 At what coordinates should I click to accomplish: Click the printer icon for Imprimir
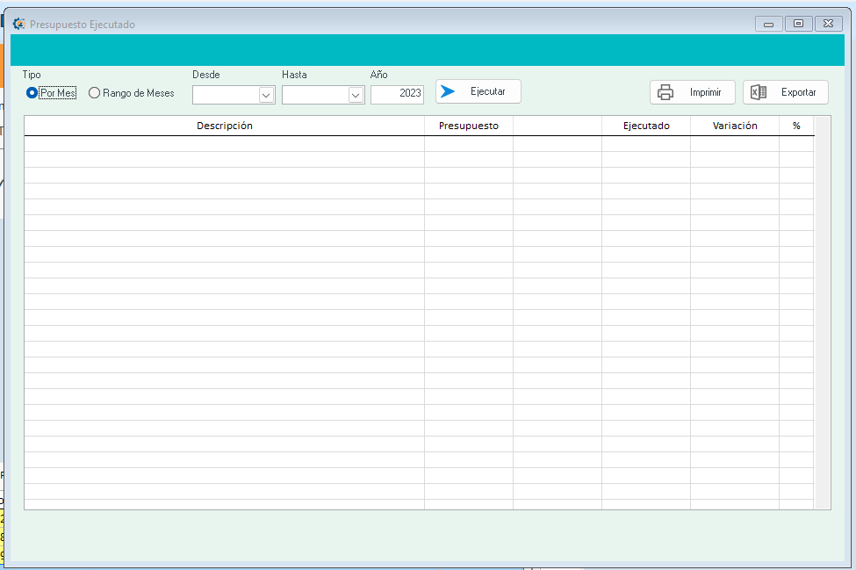(x=665, y=92)
